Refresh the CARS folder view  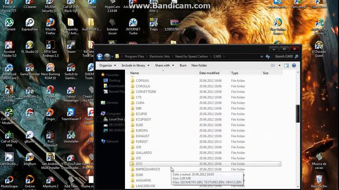click(x=268, y=56)
